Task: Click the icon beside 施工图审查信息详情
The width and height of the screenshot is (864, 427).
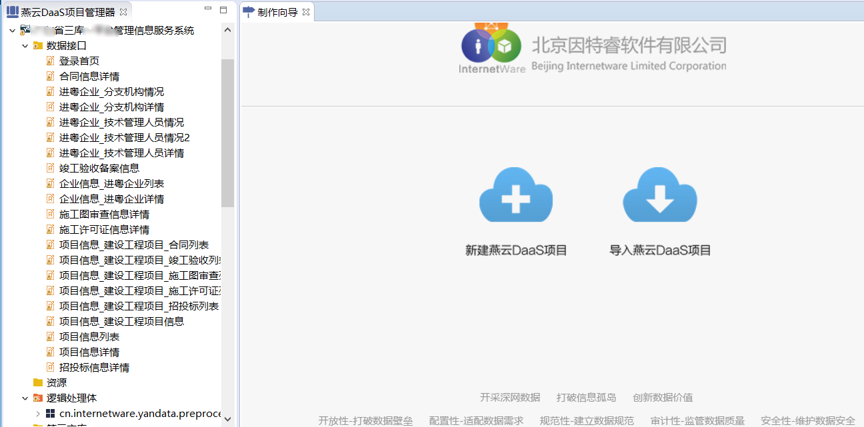Action: [50, 214]
